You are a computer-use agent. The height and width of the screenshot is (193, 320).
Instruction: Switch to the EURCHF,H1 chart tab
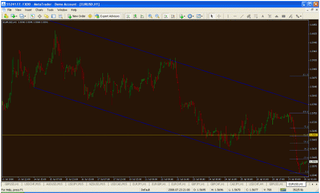pos(178,184)
